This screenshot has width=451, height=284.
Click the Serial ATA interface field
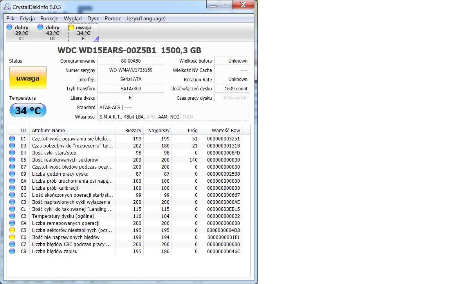(131, 79)
